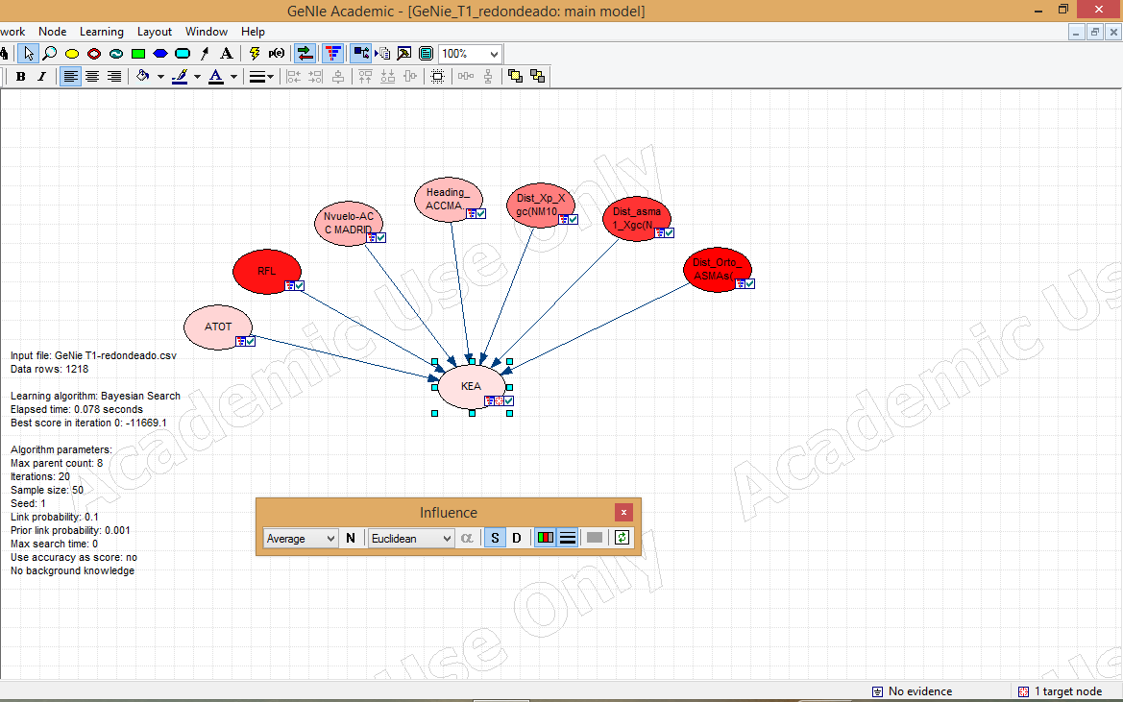Pick the yellow chance node tool
The image size is (1123, 702).
click(x=72, y=54)
